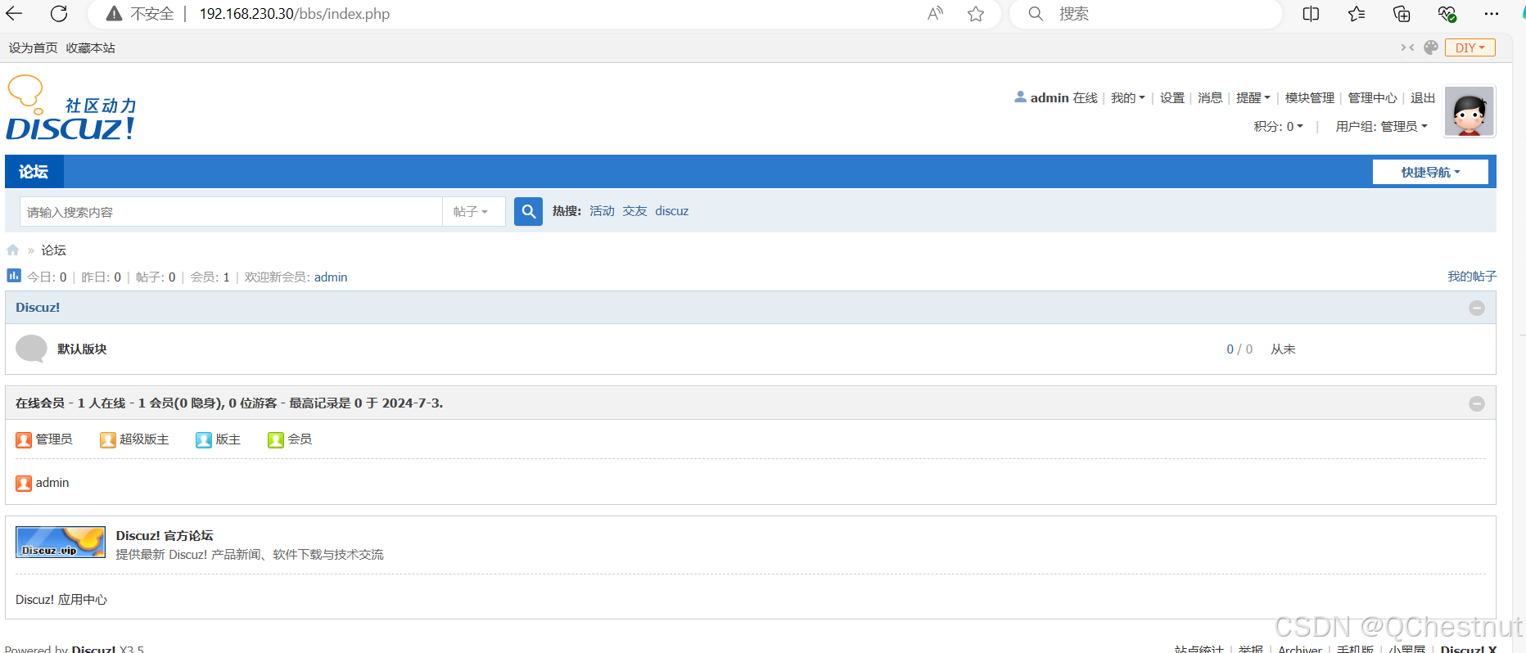Collapse the online members section
The width and height of the screenshot is (1526, 653).
point(1476,403)
